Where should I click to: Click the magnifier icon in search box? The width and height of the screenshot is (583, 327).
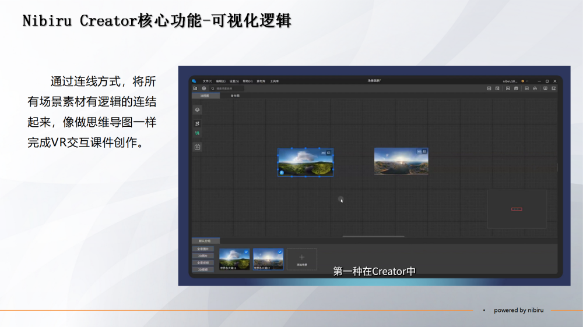point(213,88)
